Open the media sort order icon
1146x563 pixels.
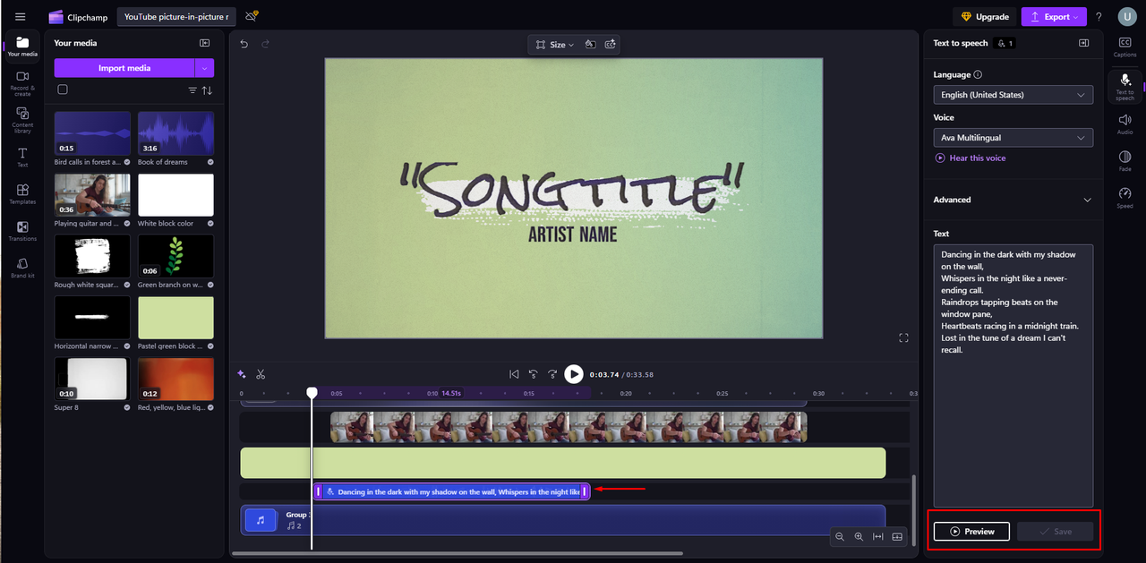207,90
